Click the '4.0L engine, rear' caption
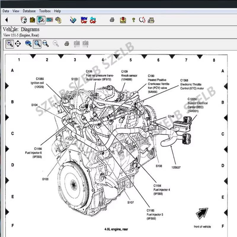Viewport: 237px width, 237px height. pyautogui.click(x=116, y=229)
